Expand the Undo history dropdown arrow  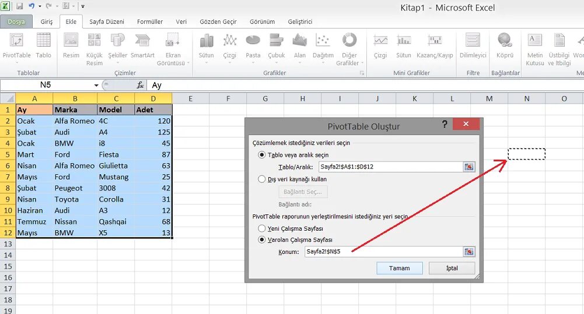pyautogui.click(x=40, y=6)
